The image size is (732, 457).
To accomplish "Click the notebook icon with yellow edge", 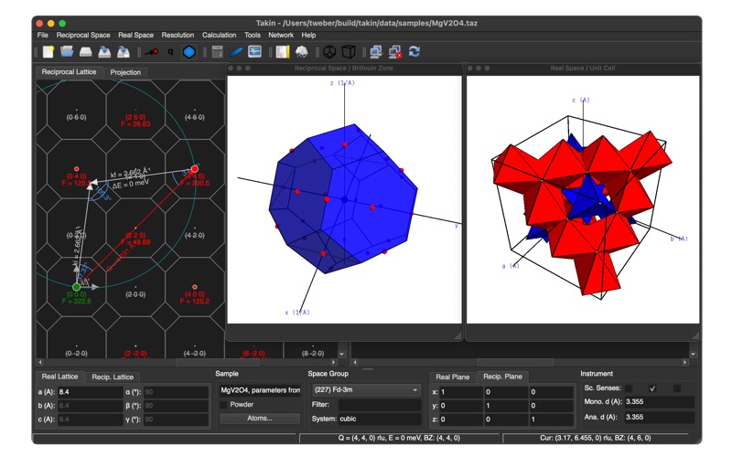I will point(283,52).
